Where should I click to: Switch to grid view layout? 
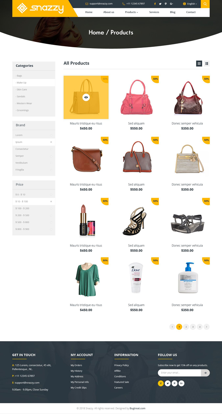point(199,63)
